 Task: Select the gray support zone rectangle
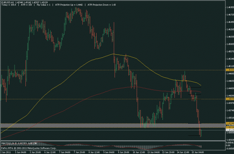coord(113,125)
